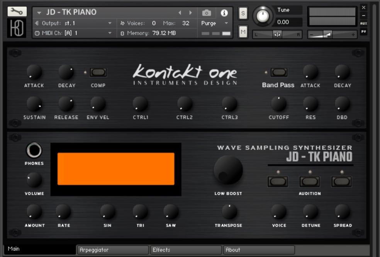Click the CTRL2 knob
This screenshot has width=380, height=257.
(185, 104)
